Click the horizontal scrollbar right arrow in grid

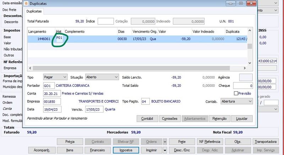pos(245,68)
